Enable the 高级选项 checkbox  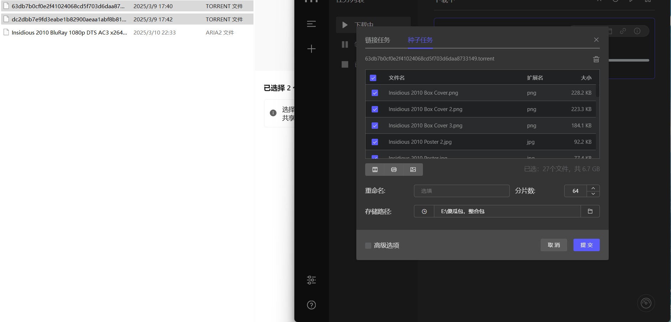coord(368,246)
